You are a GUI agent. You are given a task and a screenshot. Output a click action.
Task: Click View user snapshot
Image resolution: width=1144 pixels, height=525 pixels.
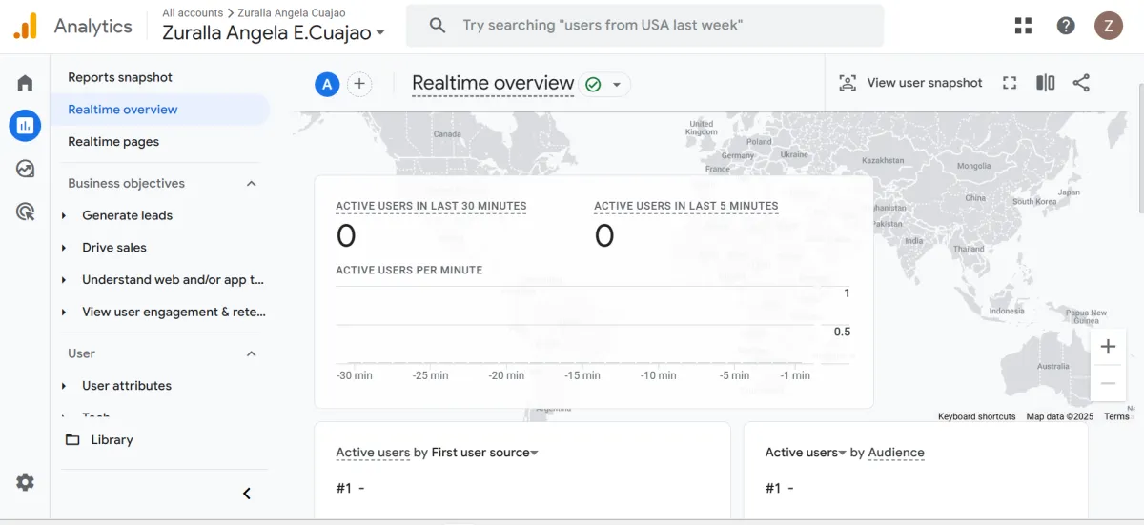pos(910,83)
